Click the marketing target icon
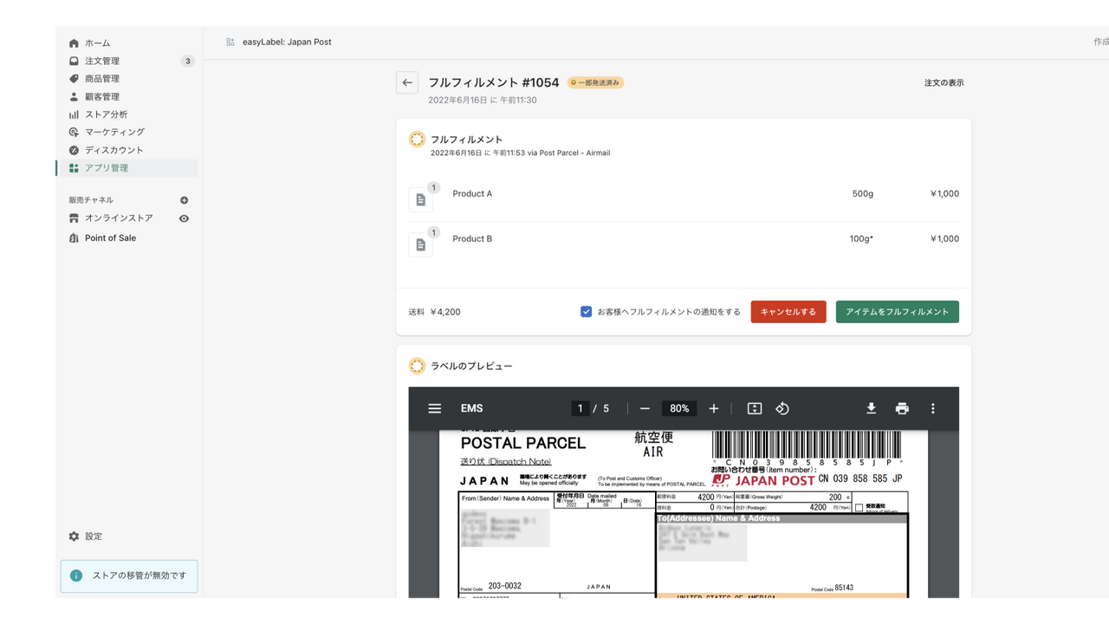The image size is (1109, 624). pos(74,133)
